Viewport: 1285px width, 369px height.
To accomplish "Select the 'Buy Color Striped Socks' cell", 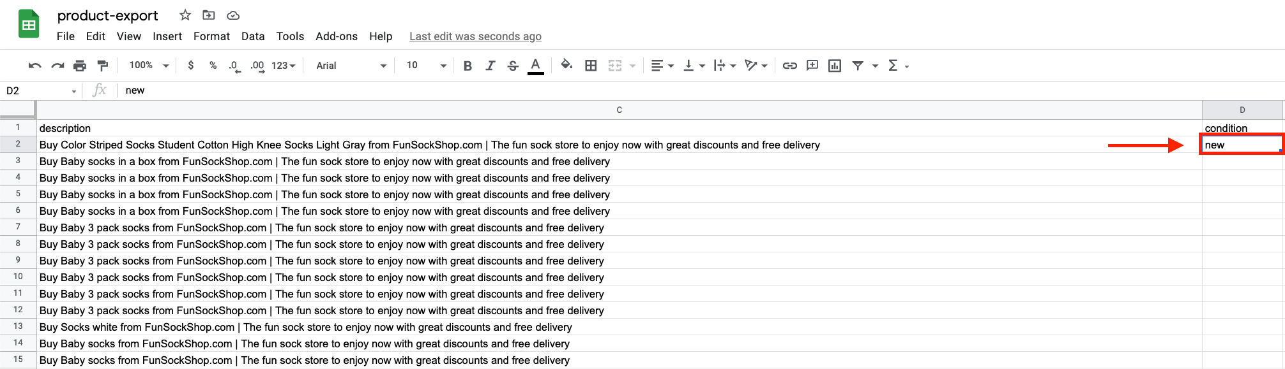I will coord(620,145).
